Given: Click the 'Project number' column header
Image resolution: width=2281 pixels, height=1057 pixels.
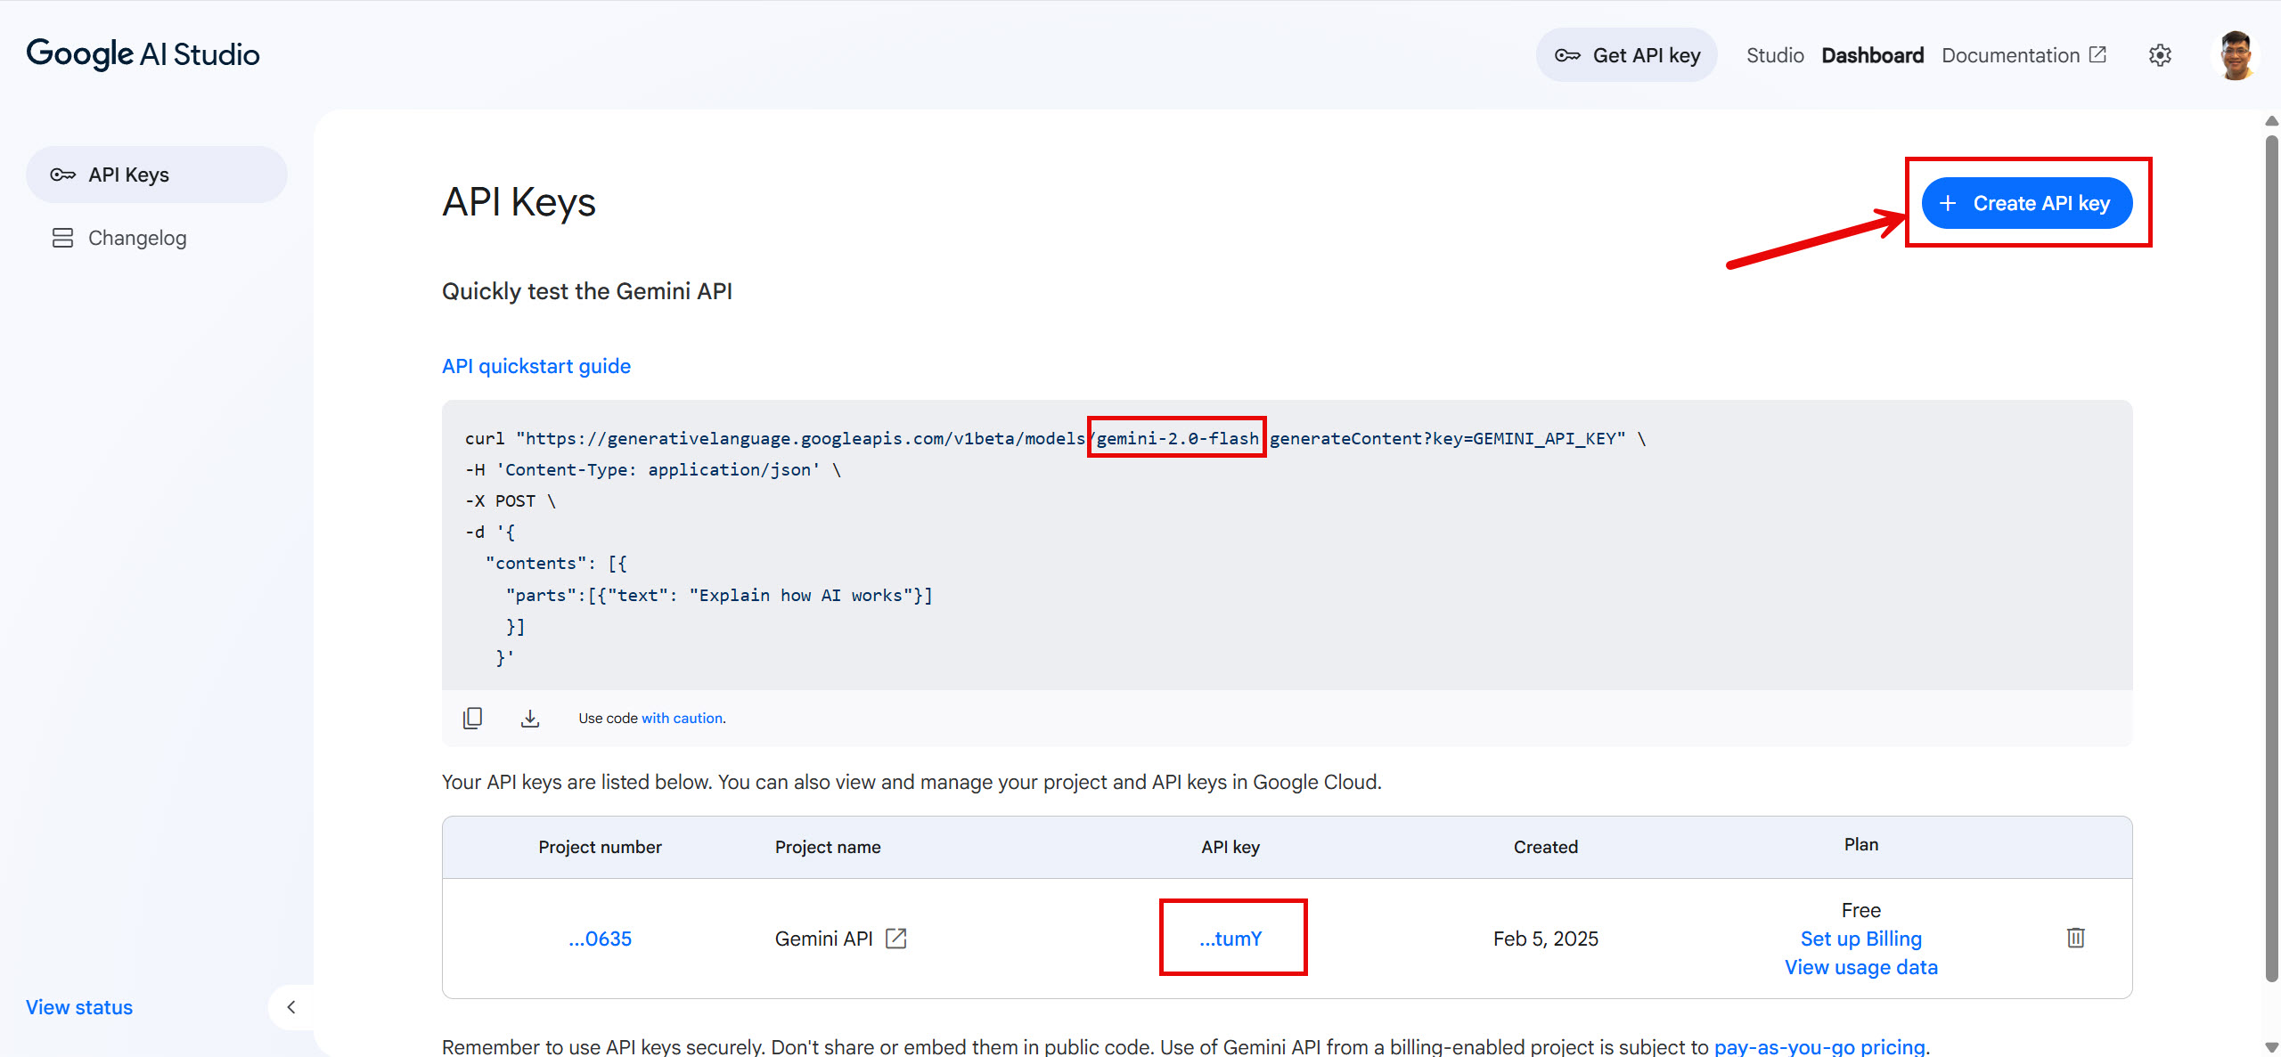Looking at the screenshot, I should coord(601,847).
